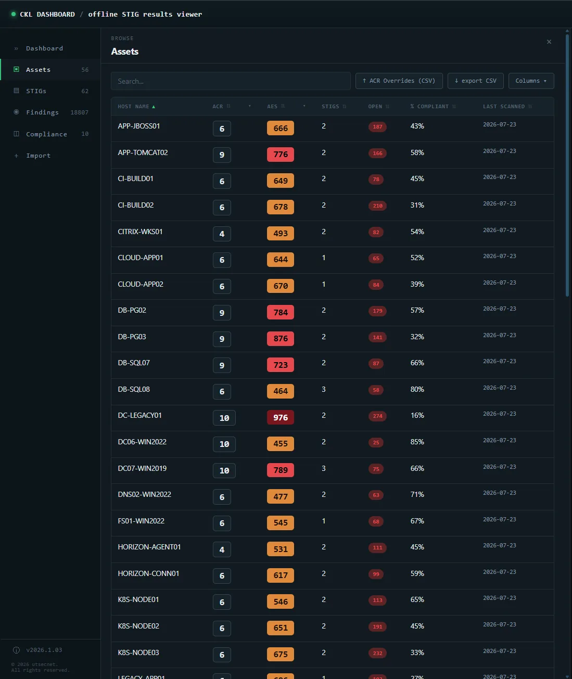This screenshot has height=679, width=572.
Task: Click open findings badge 232
Action: 377,653
